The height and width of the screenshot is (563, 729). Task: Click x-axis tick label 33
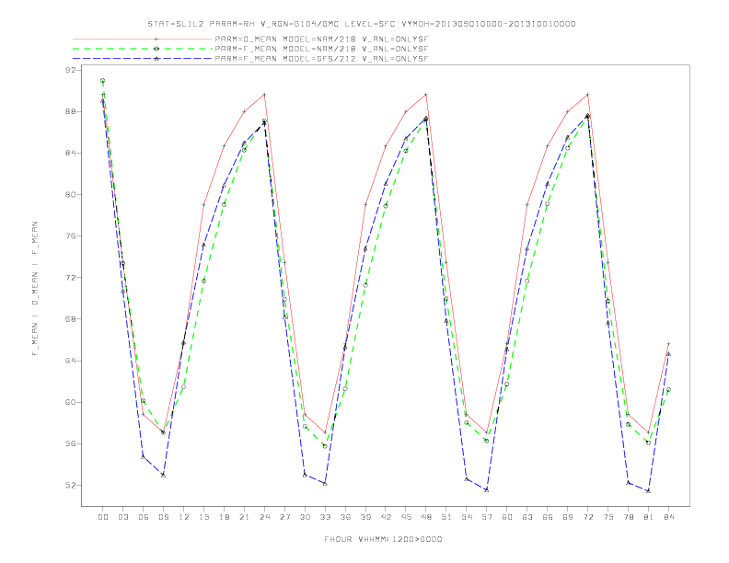point(325,517)
